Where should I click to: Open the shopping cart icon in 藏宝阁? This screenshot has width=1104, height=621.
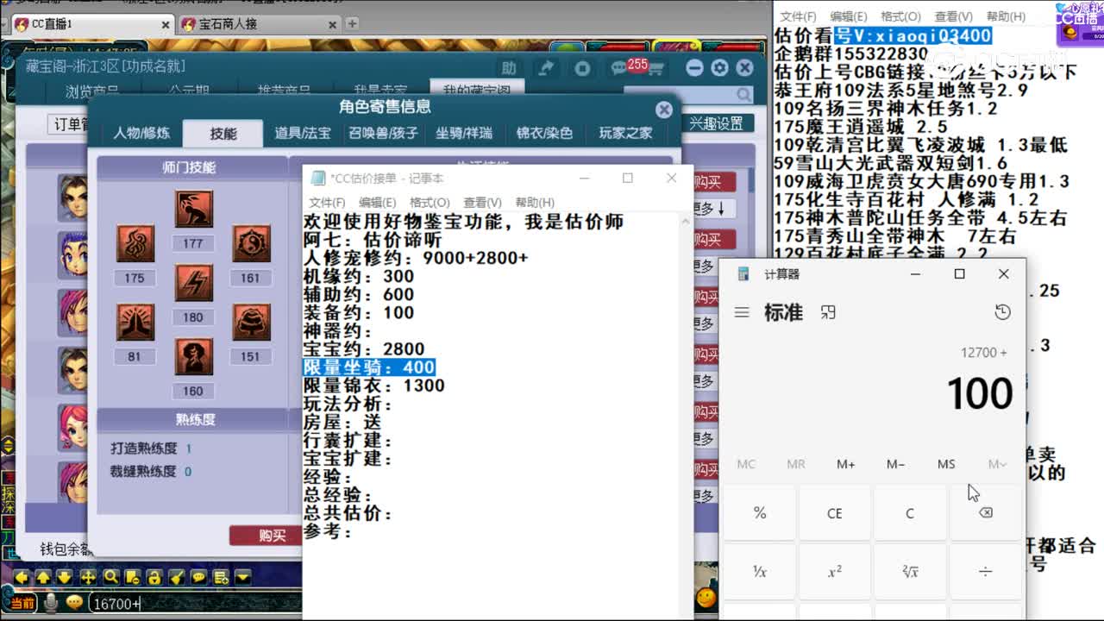pos(655,68)
